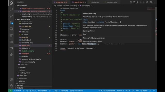The image size is (165, 92).
Task: Open composer.lock in file tree
Action: [x=27, y=24]
